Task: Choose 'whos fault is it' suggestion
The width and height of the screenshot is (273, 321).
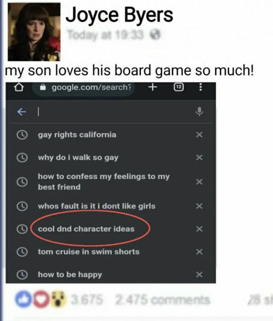Action: pos(97,206)
